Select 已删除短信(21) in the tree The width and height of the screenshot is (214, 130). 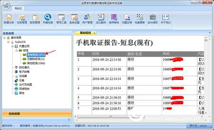(x=36, y=59)
